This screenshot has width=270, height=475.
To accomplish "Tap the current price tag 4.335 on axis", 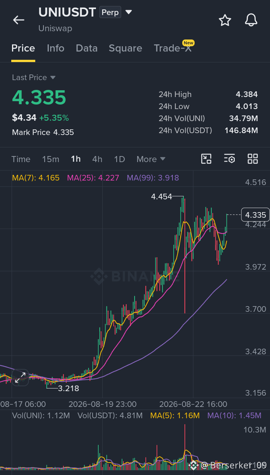I will 255,215.
